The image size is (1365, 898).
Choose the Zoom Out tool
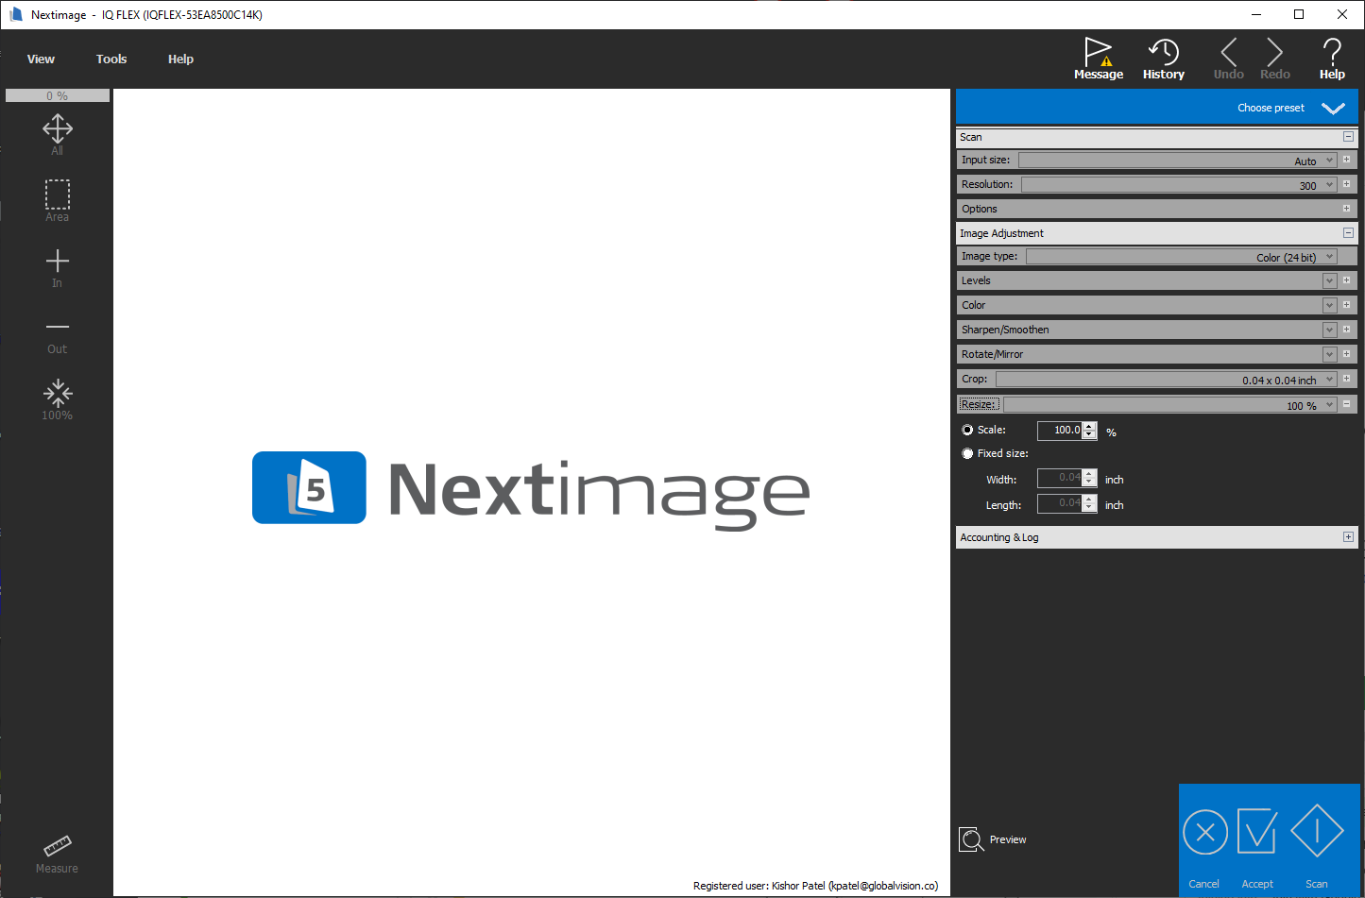[x=57, y=330]
